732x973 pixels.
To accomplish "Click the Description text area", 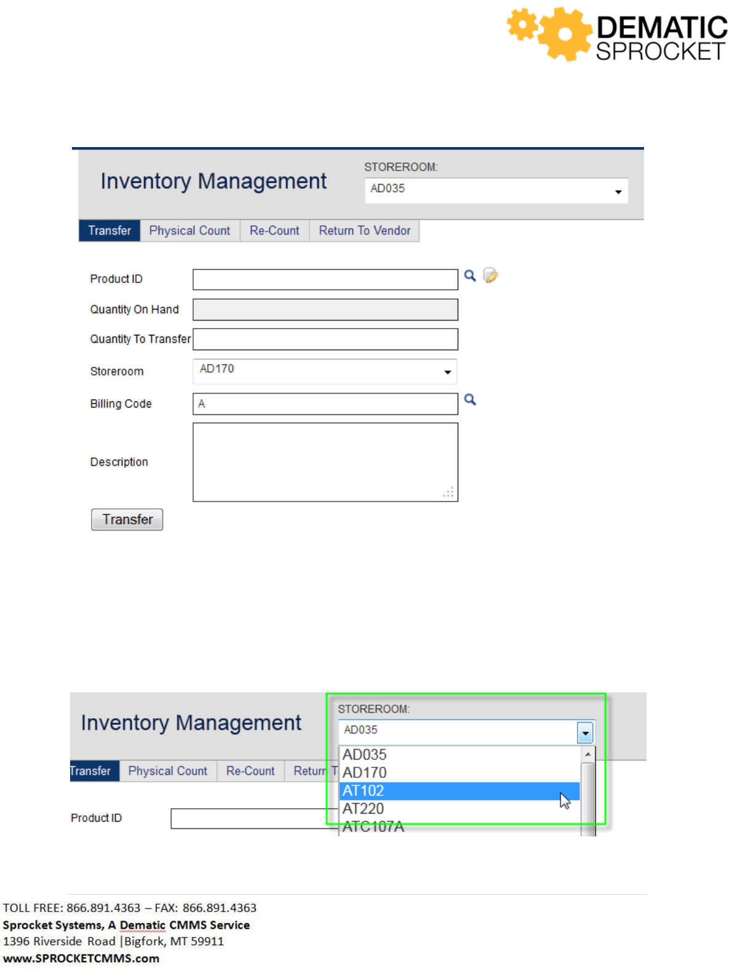I will coord(325,462).
